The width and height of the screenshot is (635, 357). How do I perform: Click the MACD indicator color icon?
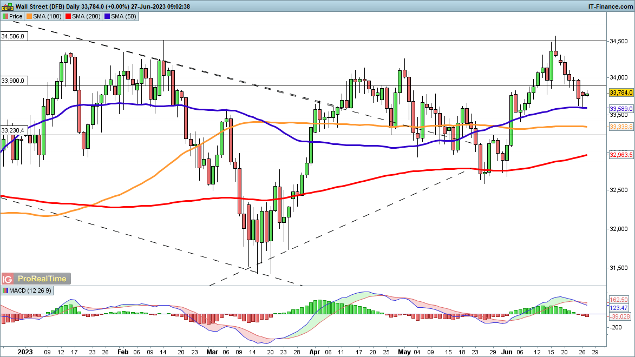tap(5, 290)
